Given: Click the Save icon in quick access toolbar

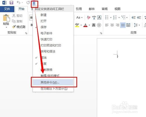Looking at the screenshot, I should click(11, 3).
